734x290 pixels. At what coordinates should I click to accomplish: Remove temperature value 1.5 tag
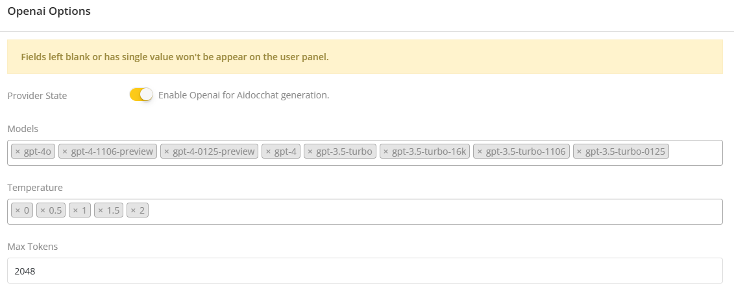101,211
